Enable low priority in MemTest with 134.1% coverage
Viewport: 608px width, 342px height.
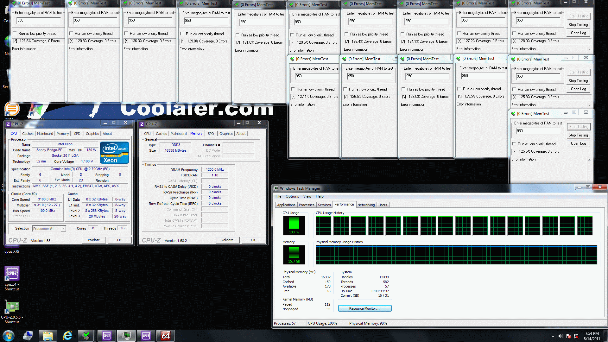[402, 34]
